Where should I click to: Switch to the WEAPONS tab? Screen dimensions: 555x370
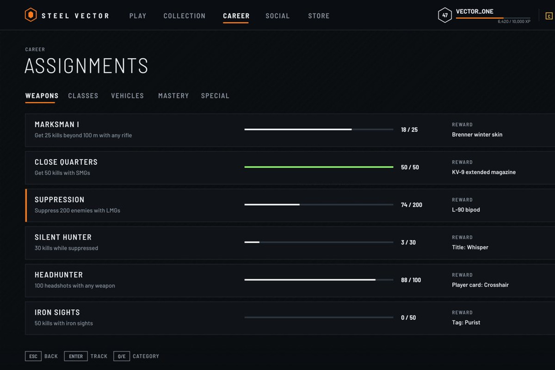pos(42,96)
